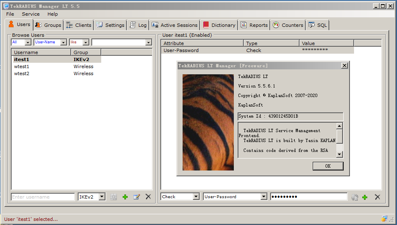Click the IKEv2 group cell for itest1
Viewport: 397px width, 225px height.
(81, 59)
